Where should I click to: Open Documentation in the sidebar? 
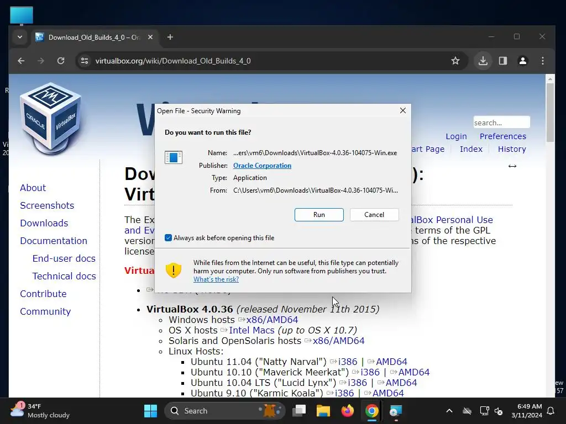tap(54, 241)
